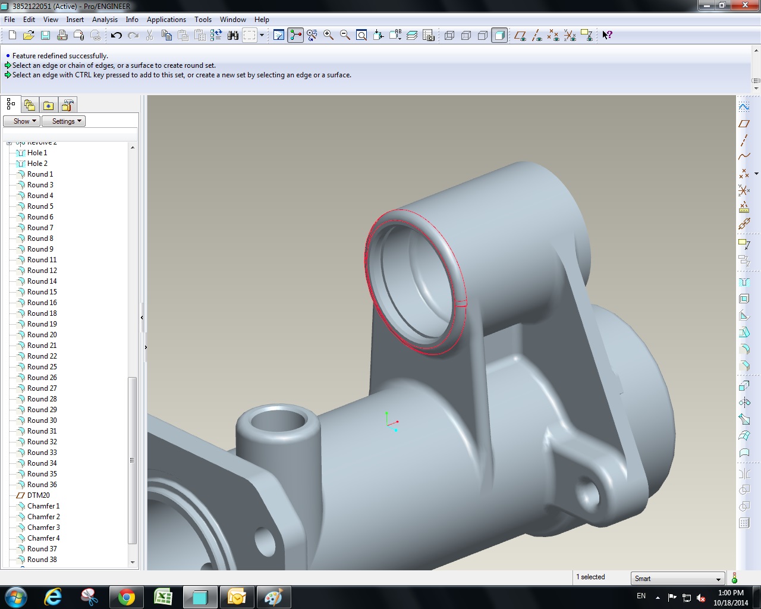Regenerate the model from toolbar
The width and height of the screenshot is (761, 609).
[216, 35]
